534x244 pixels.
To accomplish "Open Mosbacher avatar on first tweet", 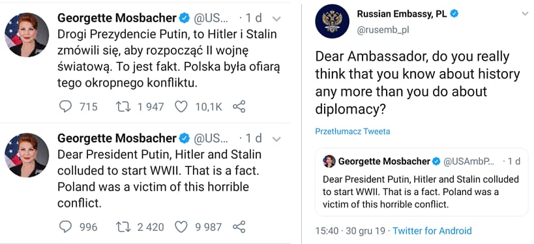I will [x=27, y=35].
